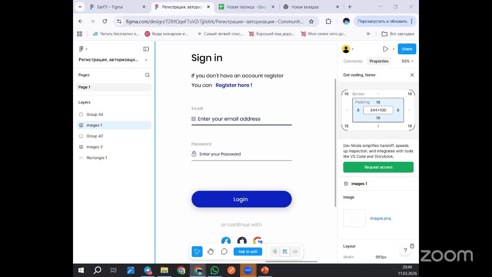Click the Register here ! link

[x=234, y=85]
